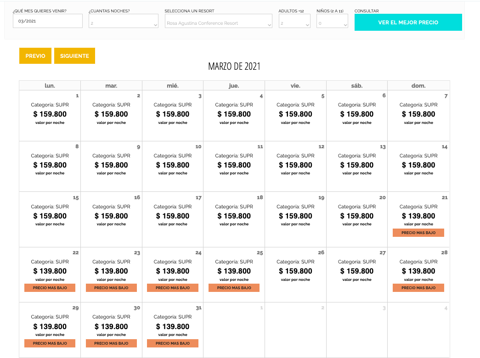Open the Adultos +12 dropdown
The width and height of the screenshot is (480, 358).
pyautogui.click(x=294, y=21)
